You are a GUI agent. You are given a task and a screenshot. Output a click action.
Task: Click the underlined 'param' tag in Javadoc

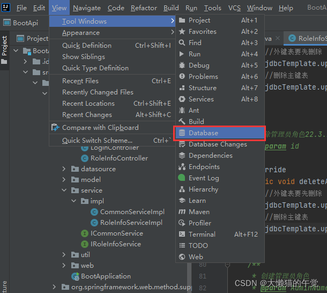point(276,146)
